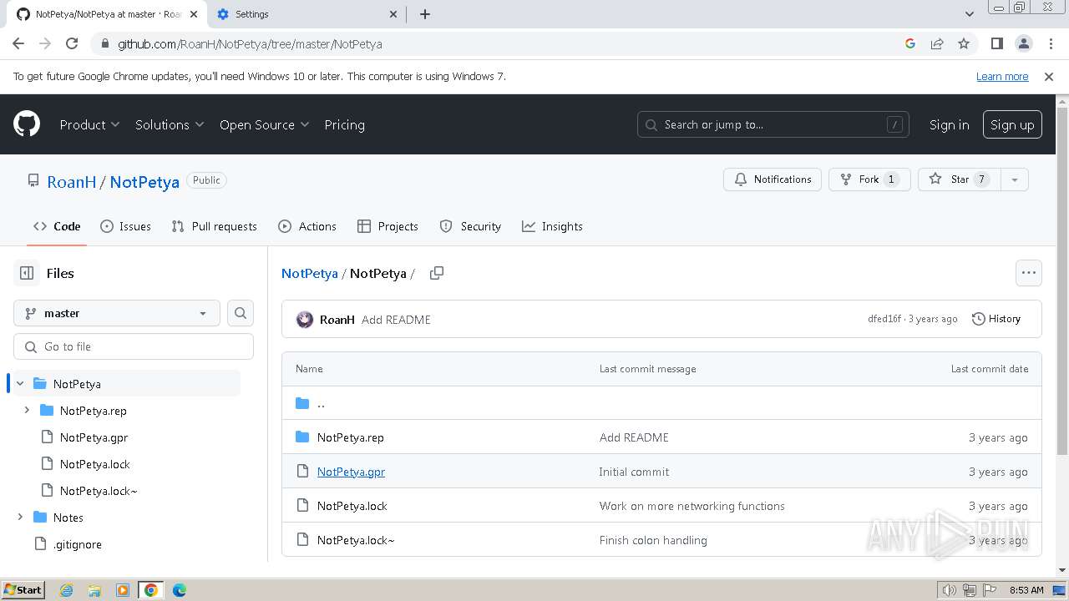This screenshot has width=1069, height=601.
Task: Expand the Notes folder in tree
Action: [x=20, y=518]
